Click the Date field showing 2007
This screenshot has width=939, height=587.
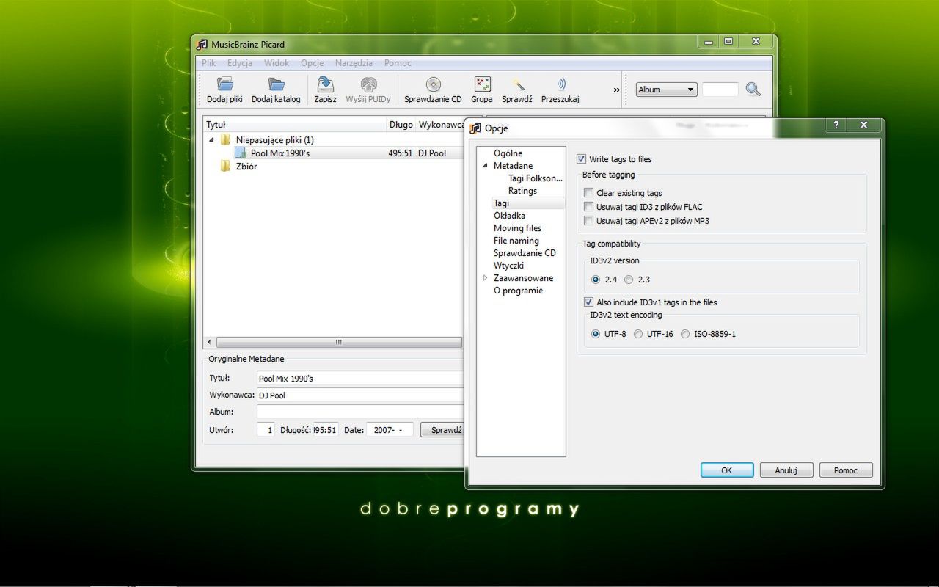point(389,430)
